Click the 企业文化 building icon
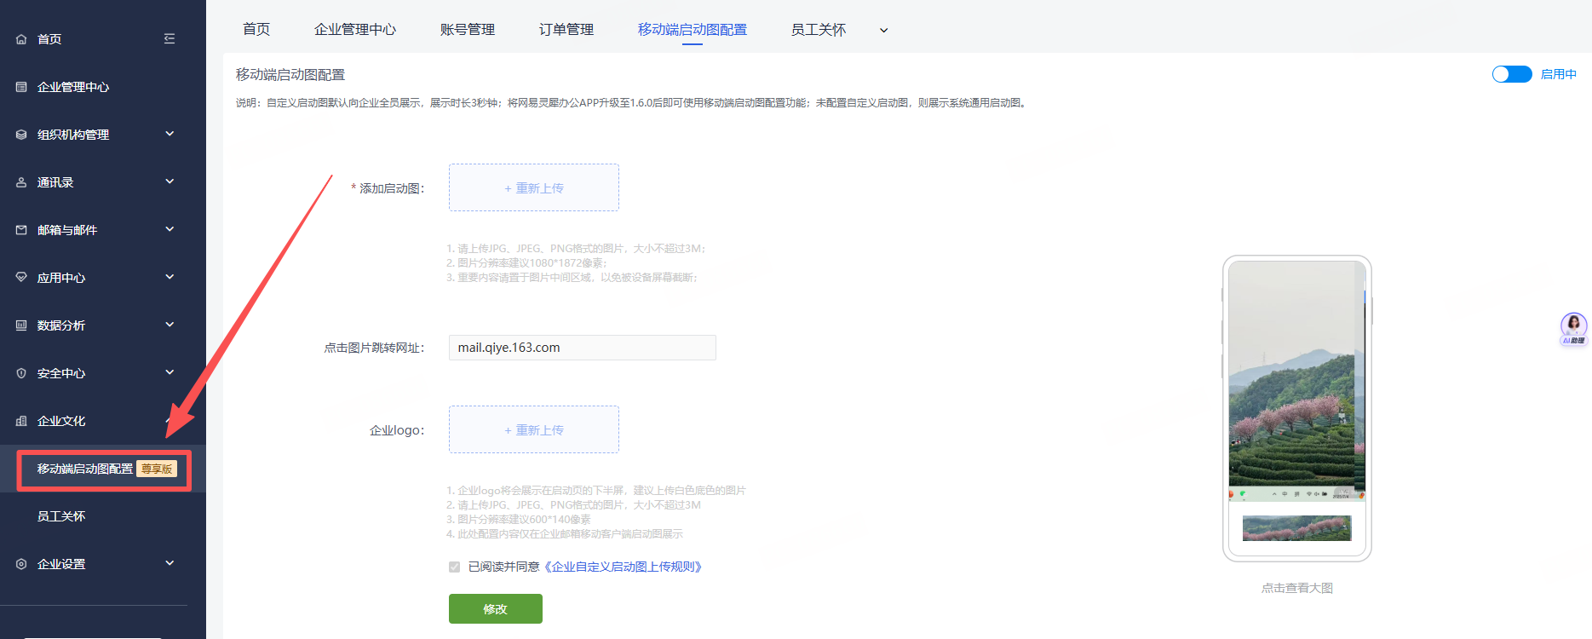 21,421
